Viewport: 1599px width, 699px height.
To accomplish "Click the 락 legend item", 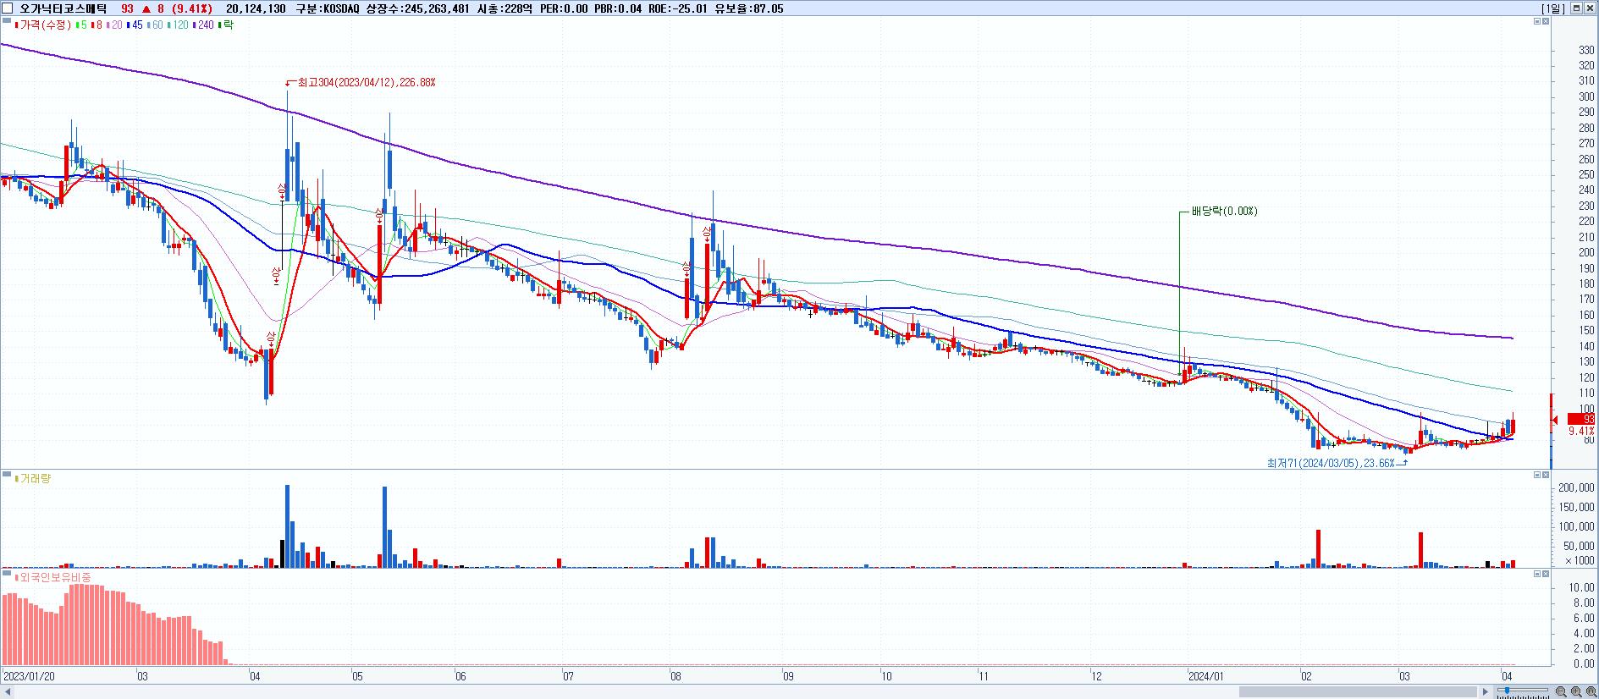I will (x=226, y=25).
